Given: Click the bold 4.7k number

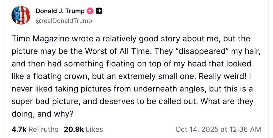Looking at the screenshot, I should 19,129.
